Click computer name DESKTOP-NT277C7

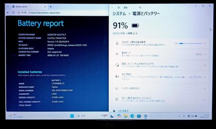tap(57, 35)
